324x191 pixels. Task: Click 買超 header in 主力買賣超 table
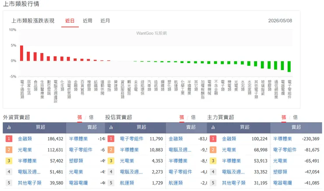pos(245,127)
